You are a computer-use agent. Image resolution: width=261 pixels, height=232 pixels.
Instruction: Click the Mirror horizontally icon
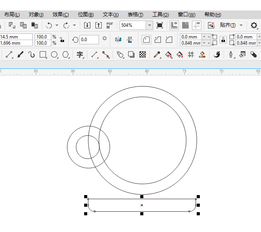(118, 39)
